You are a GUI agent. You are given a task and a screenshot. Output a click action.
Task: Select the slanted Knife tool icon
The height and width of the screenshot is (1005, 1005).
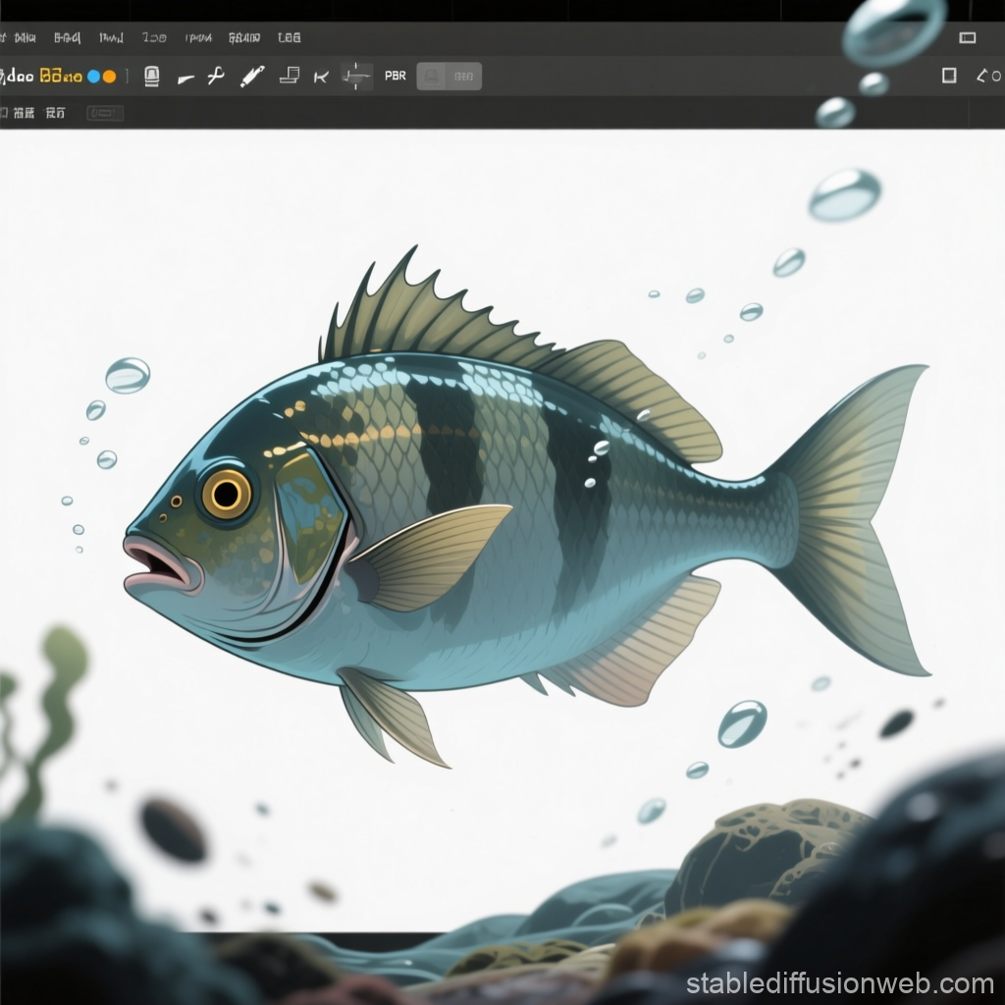[x=185, y=76]
